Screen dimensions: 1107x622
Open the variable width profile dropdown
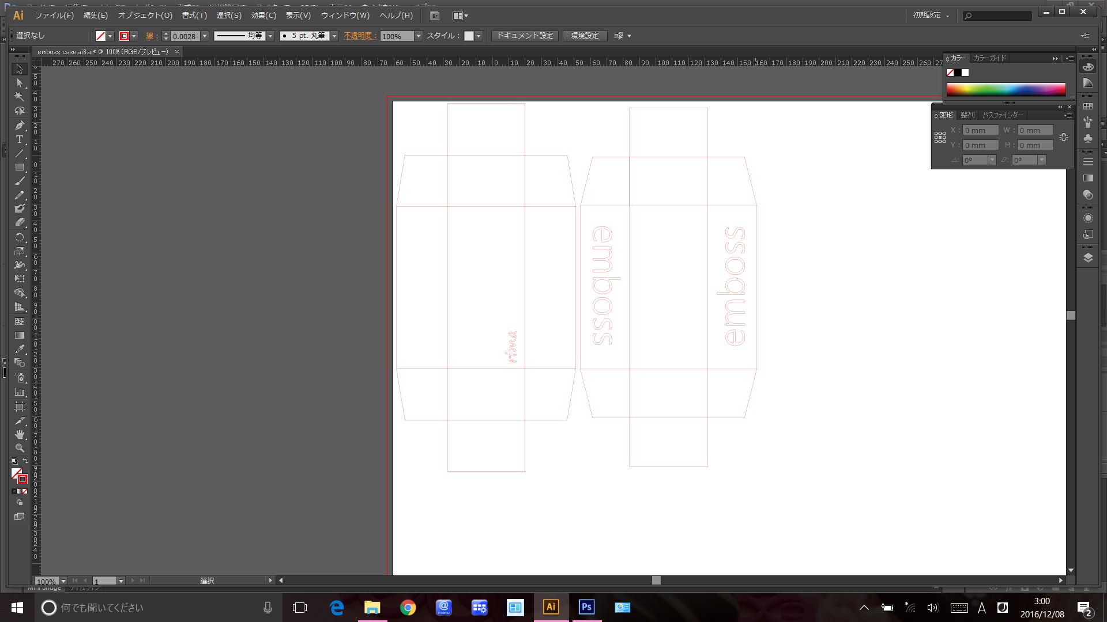click(270, 36)
